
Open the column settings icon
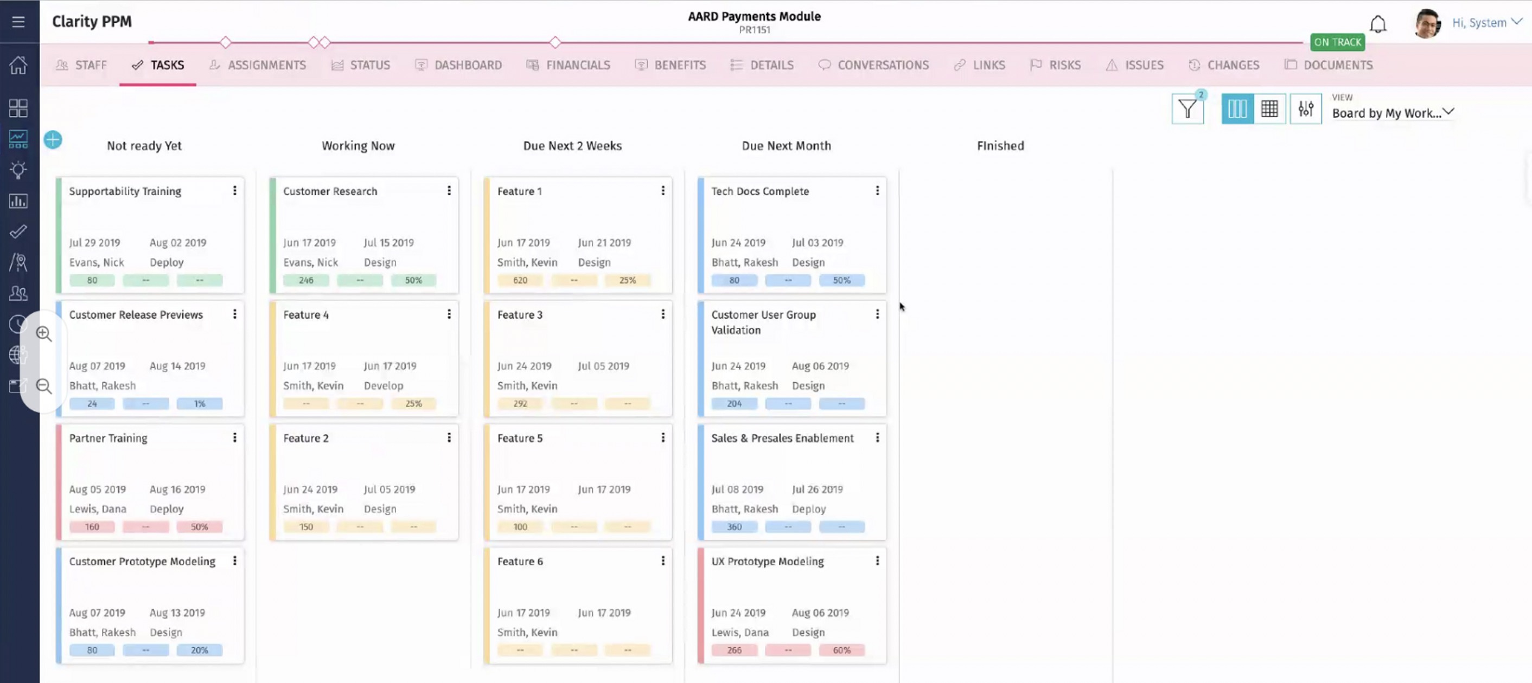coord(1306,108)
